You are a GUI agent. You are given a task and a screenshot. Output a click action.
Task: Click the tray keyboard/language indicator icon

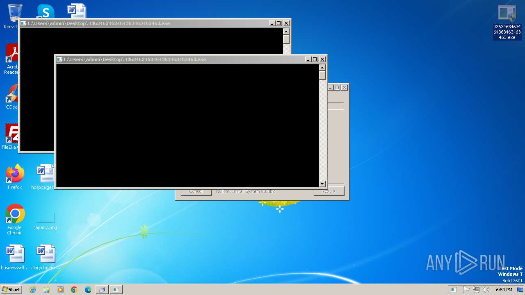pyautogui.click(x=454, y=290)
